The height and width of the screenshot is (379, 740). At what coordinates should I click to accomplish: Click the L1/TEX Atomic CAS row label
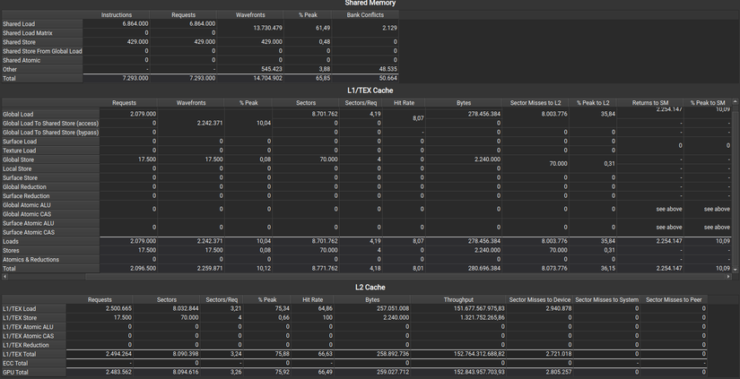[x=34, y=336]
